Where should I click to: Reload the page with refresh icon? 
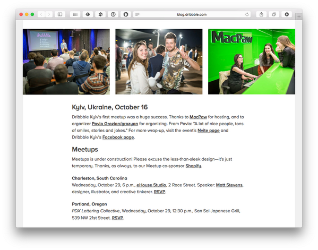pos(247,14)
